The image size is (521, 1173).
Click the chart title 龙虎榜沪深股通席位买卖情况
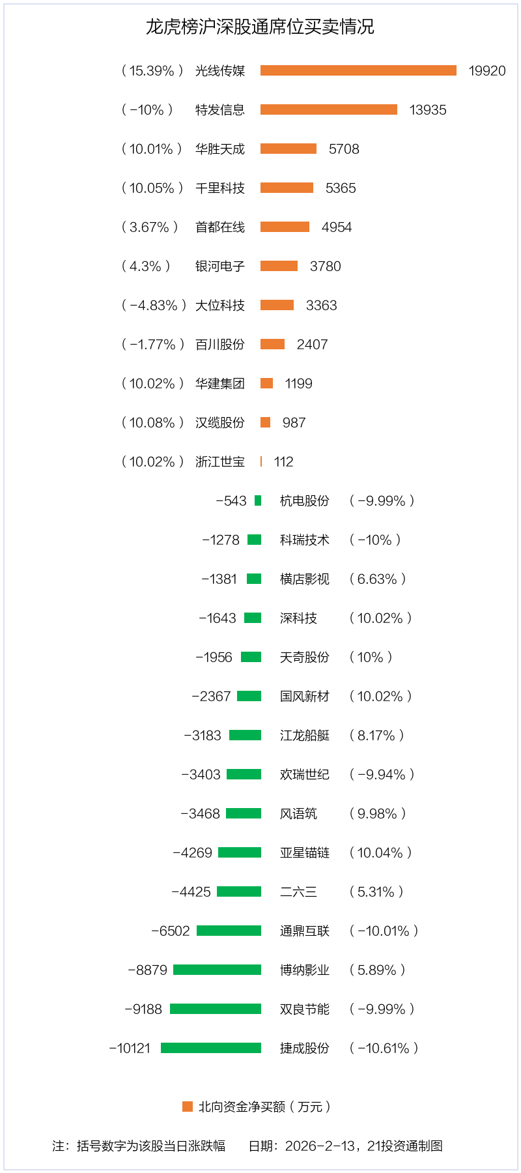[x=260, y=27]
